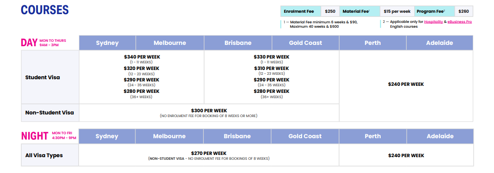494x173 pixels.
Task: Select the Student Visa row label
Action: coord(42,77)
